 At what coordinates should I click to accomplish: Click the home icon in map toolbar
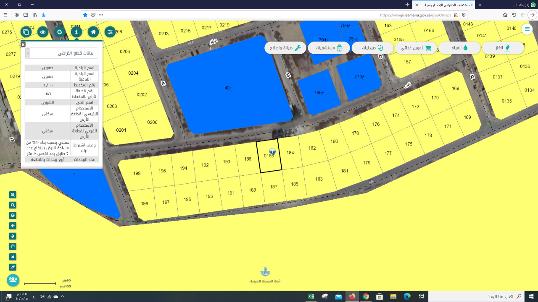pyautogui.click(x=93, y=32)
